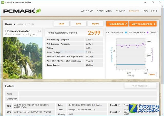Click the CPU Temperature legend label
This screenshot has height=116, width=164.
click(115, 33)
